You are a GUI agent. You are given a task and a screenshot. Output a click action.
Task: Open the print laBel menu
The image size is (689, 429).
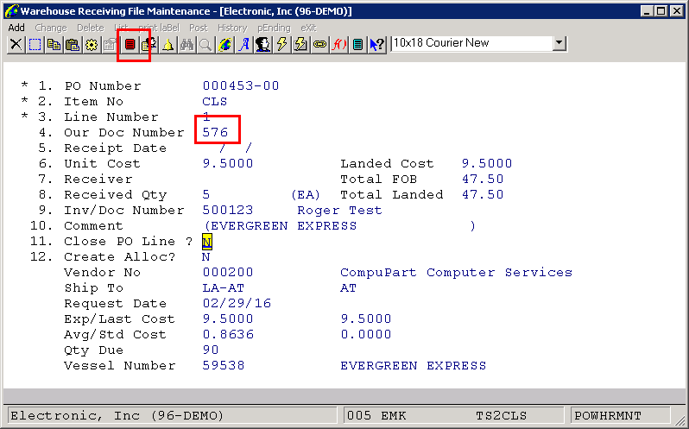[159, 28]
